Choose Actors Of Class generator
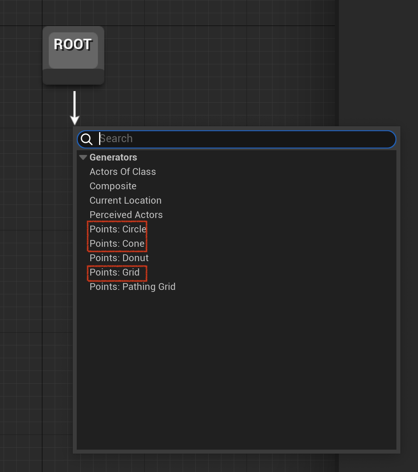Image resolution: width=418 pixels, height=472 pixels. (123, 172)
